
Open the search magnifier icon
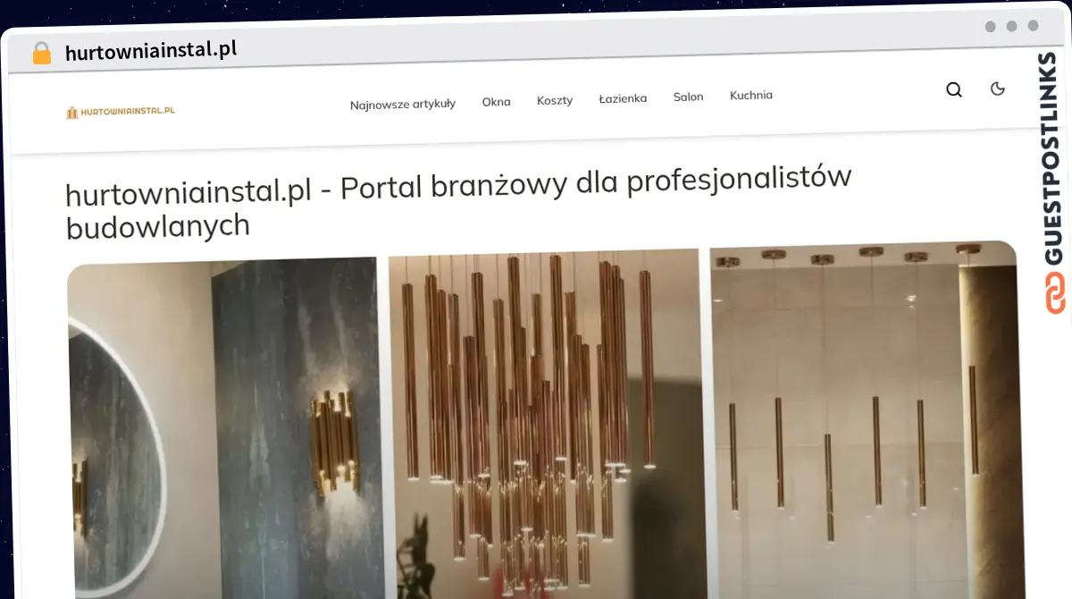point(954,89)
